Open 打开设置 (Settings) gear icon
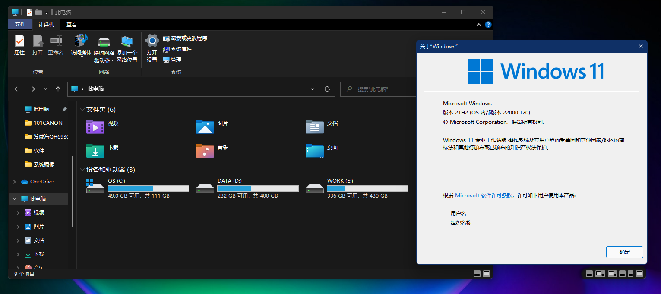The width and height of the screenshot is (661, 294). click(152, 44)
